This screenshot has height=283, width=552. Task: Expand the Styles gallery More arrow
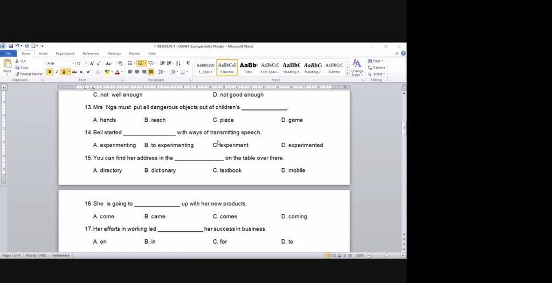(x=348, y=73)
